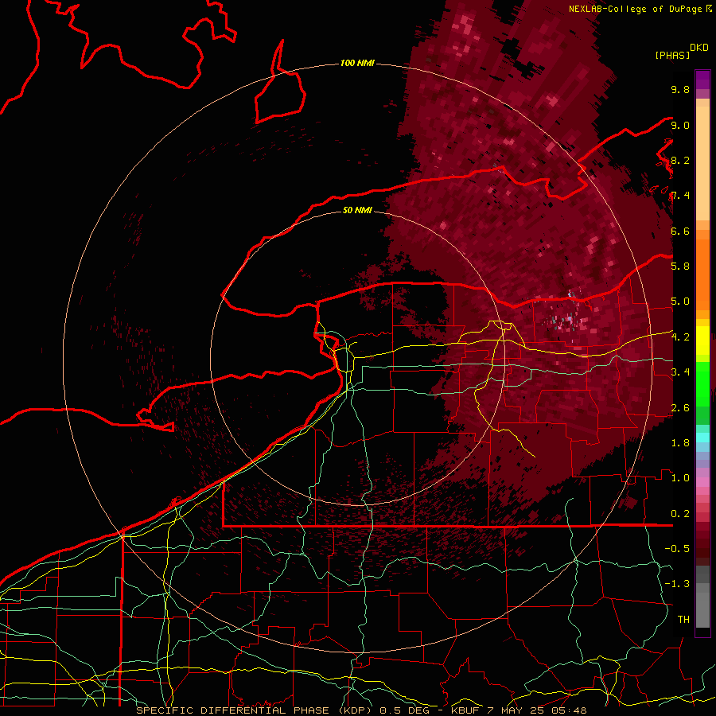Image resolution: width=716 pixels, height=716 pixels.
Task: Click the 5.8 legend value
Action: pyautogui.click(x=680, y=267)
